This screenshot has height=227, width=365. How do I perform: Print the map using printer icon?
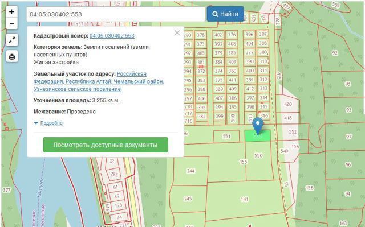click(x=12, y=57)
